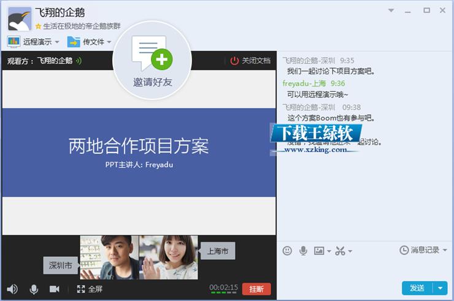454x301 pixels.
Task: Click the 传文件 folder icon
Action: [74, 42]
